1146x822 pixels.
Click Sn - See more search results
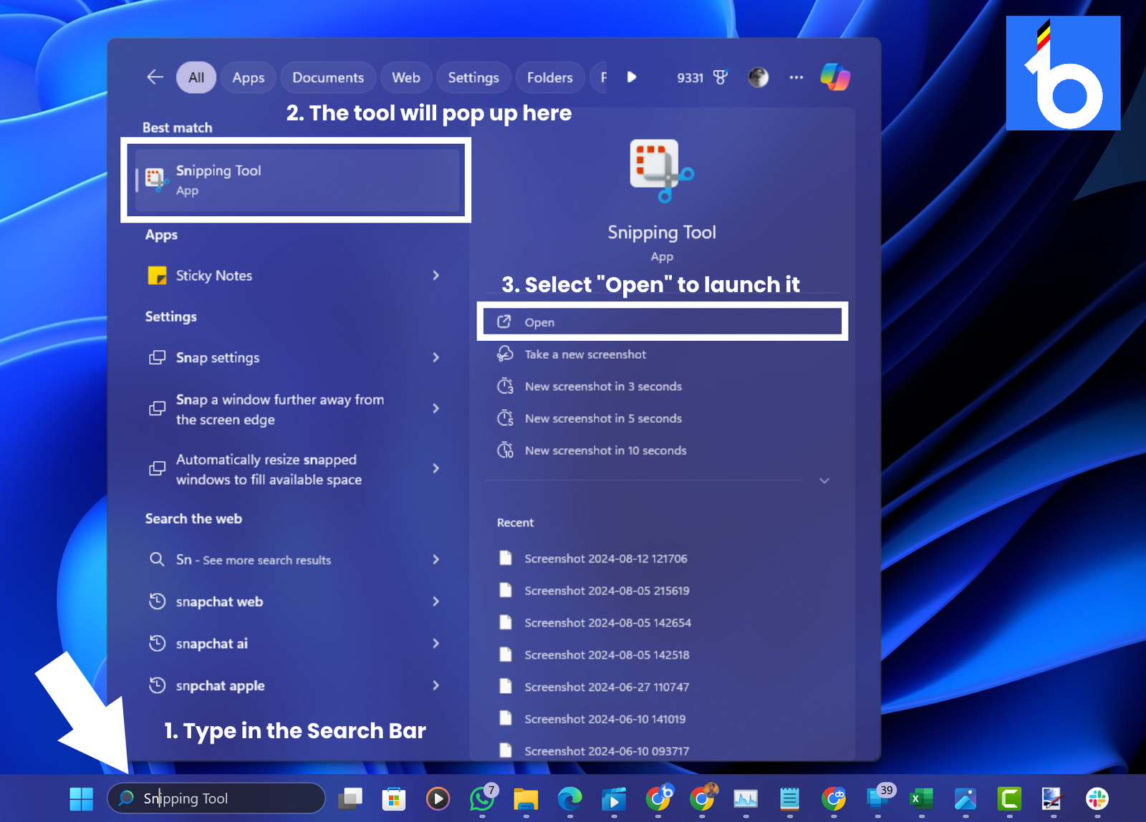[x=254, y=560]
